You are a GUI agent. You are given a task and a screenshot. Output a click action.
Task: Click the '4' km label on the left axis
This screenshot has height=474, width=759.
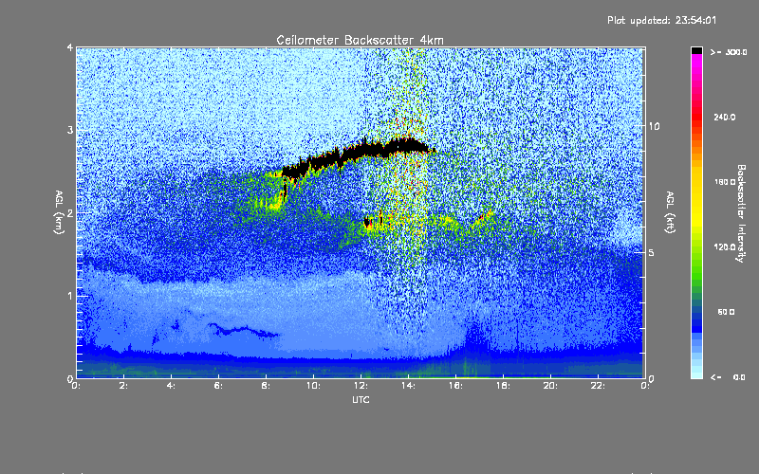pos(70,47)
